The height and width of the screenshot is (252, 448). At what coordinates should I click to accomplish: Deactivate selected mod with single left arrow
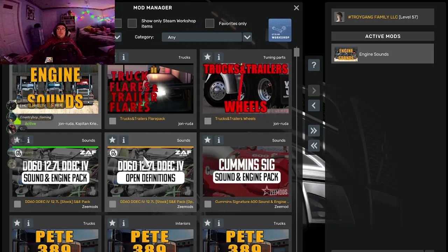coord(314,106)
